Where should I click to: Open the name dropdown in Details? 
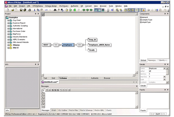164,68
